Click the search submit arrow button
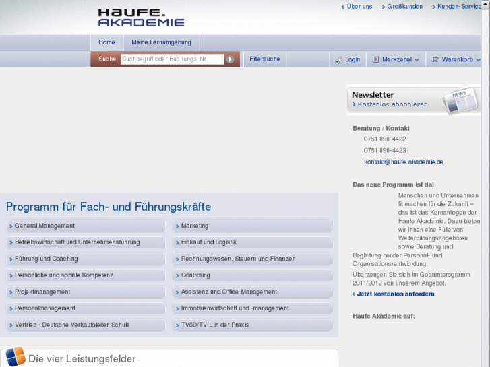The width and height of the screenshot is (490, 367). pos(230,59)
